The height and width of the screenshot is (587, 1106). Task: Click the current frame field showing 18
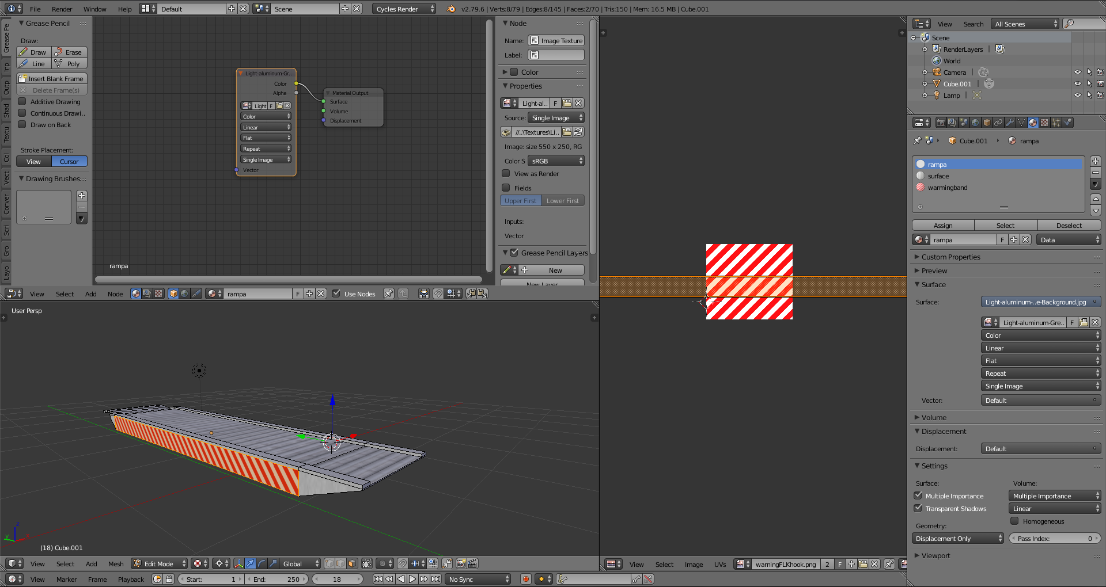click(338, 579)
